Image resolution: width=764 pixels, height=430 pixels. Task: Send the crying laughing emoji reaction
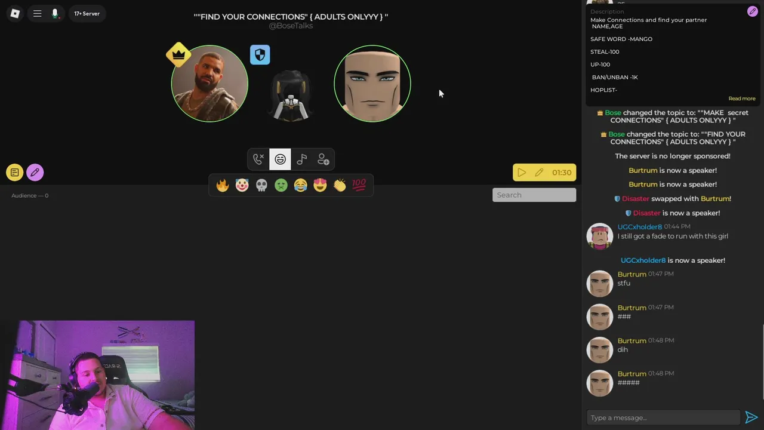[300, 185]
